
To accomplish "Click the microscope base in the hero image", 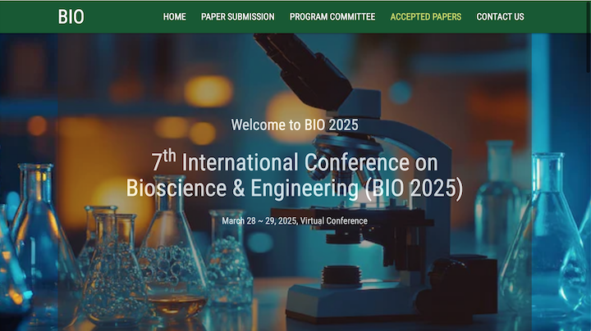I will point(361,299).
